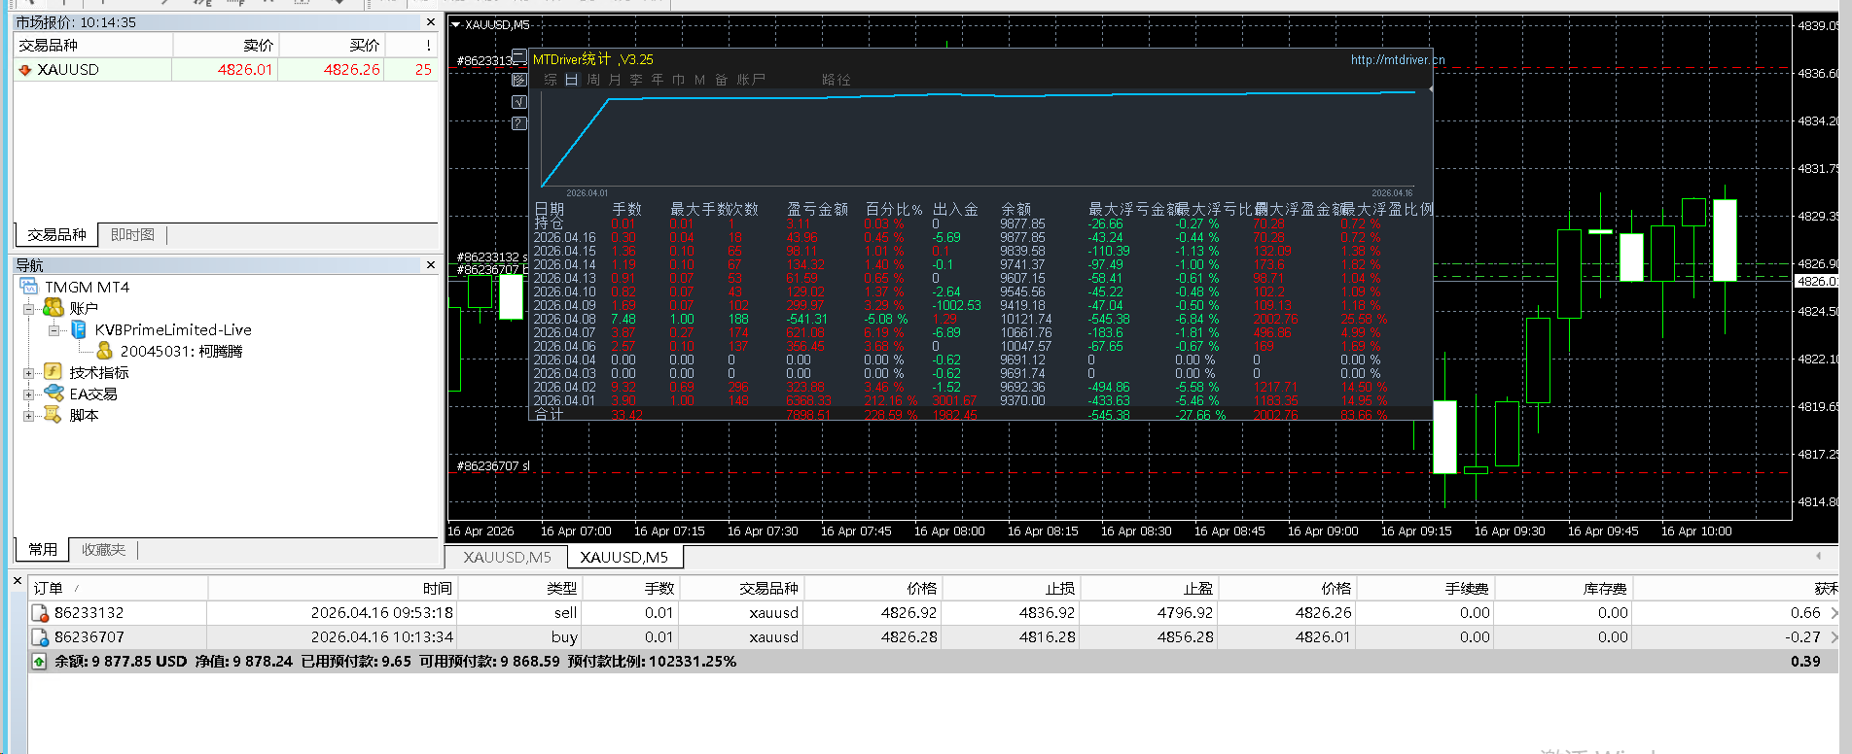1852x754 pixels.
Task: Open the XAUUSD,M5 chart dropdown arrow
Action: click(456, 25)
